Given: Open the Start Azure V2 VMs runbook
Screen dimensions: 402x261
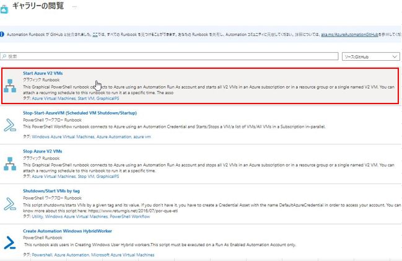Looking at the screenshot, I should pos(43,73).
